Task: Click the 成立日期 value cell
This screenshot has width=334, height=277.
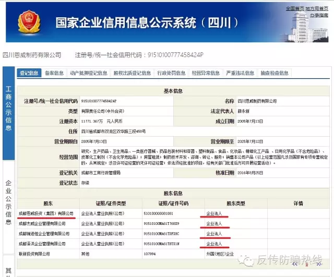Action: (x=283, y=121)
